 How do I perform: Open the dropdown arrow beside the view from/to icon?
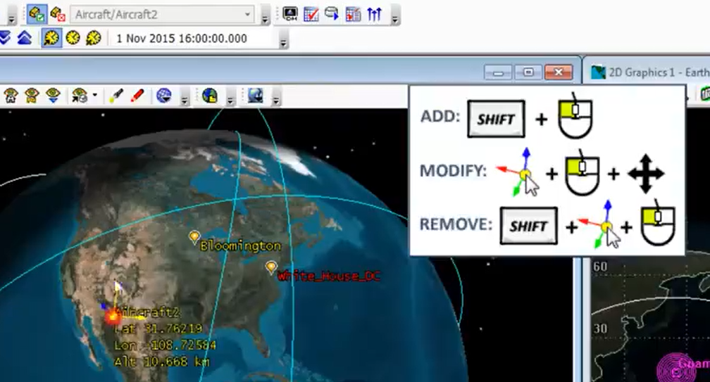tap(94, 96)
